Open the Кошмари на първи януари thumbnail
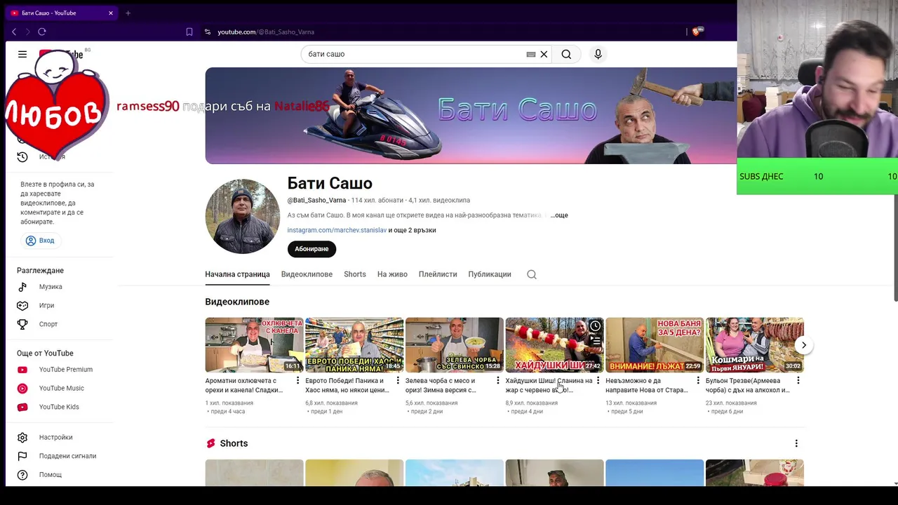The width and height of the screenshot is (898, 505). [x=755, y=344]
